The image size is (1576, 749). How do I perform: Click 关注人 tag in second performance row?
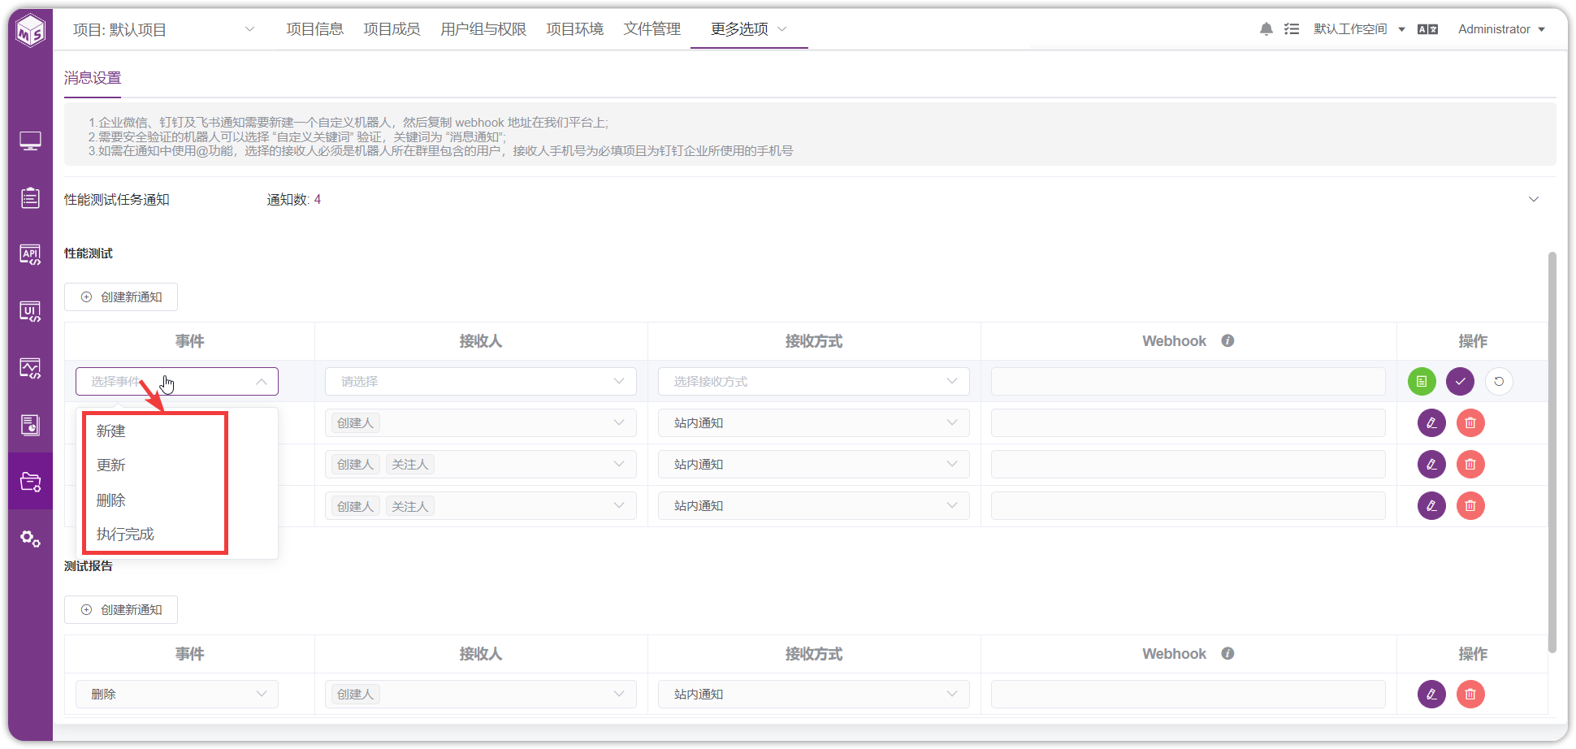pos(410,465)
